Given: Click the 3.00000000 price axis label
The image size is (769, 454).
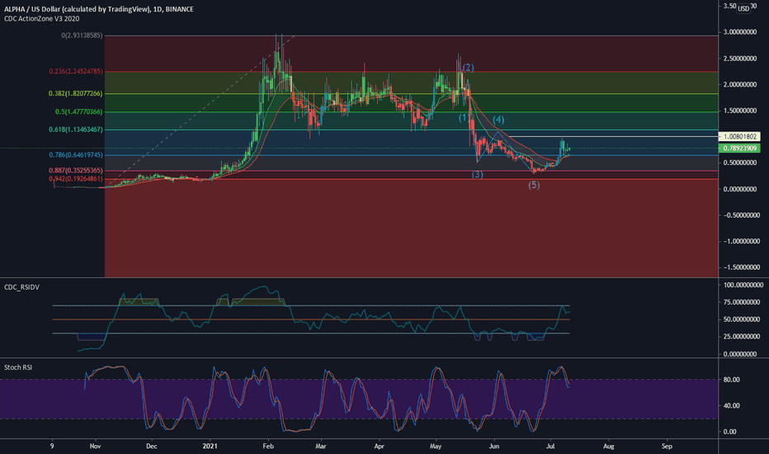Looking at the screenshot, I should tap(740, 32).
